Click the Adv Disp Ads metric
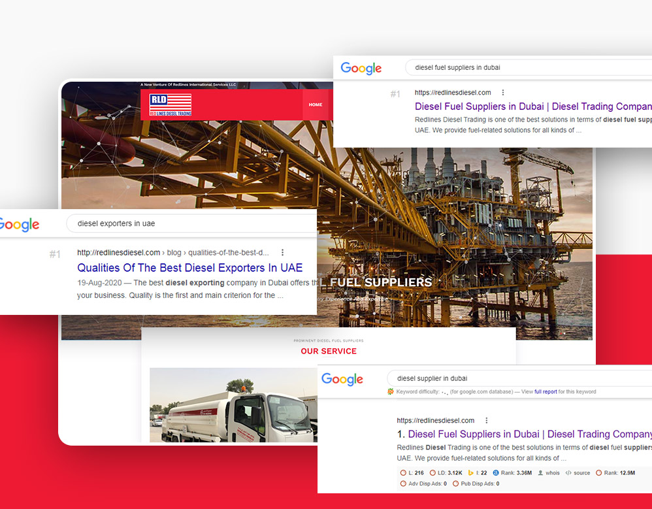Screen dimensions: 652x509 tap(423, 484)
